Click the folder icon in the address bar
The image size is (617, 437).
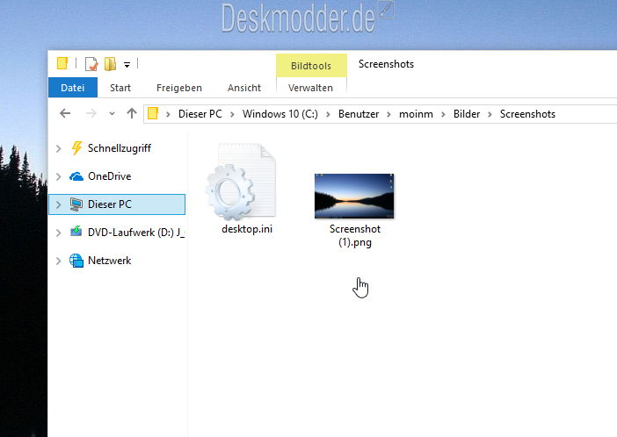coord(153,113)
